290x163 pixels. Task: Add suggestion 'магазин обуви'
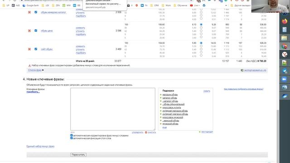pos(170,95)
